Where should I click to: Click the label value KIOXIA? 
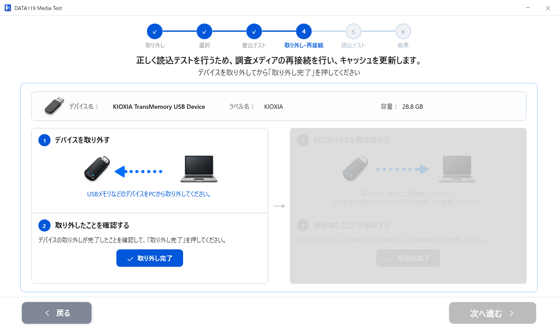pyautogui.click(x=273, y=107)
